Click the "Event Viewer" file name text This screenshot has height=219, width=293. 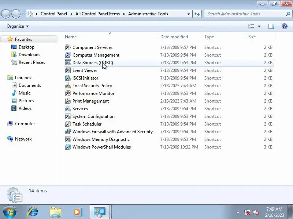tap(85, 70)
